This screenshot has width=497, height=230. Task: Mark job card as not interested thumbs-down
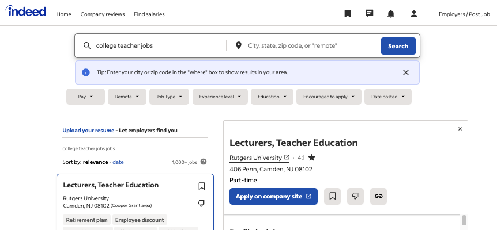tap(202, 203)
